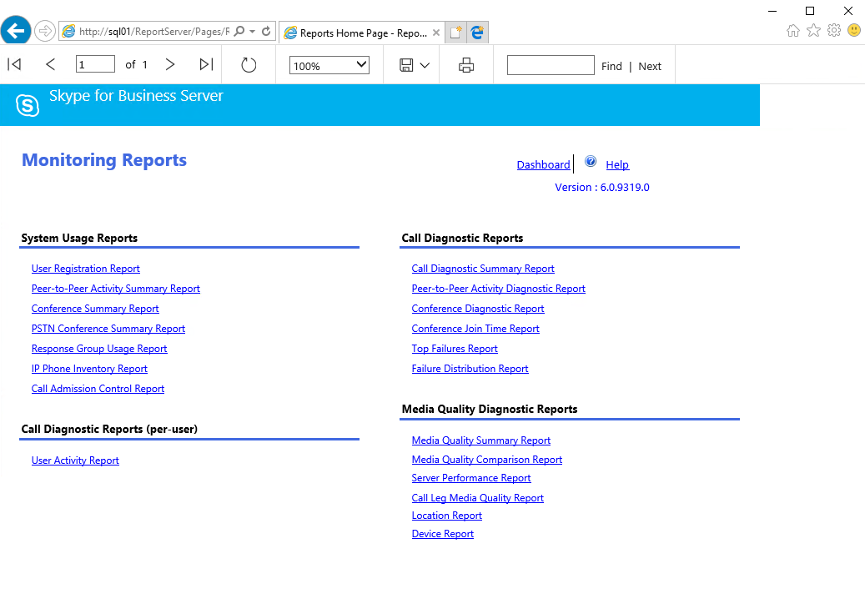
Task: Click the System Usage Reports heading
Action: (79, 239)
